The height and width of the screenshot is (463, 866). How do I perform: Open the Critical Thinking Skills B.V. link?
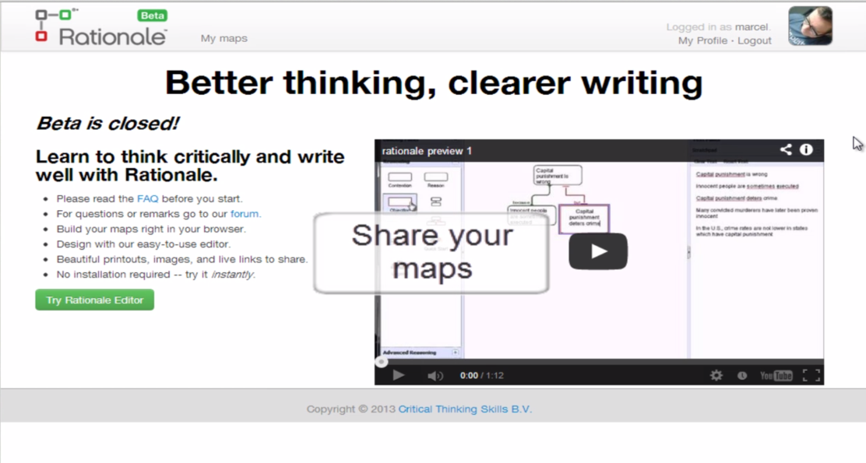465,409
